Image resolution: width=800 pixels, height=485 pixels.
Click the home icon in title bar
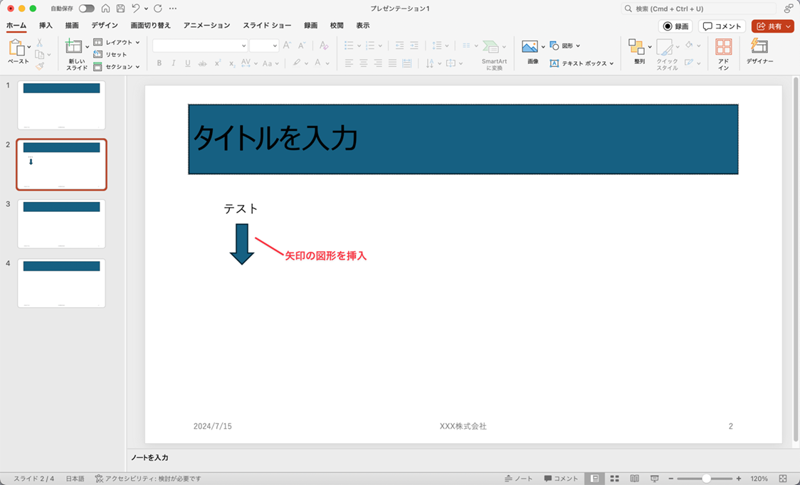pos(105,9)
